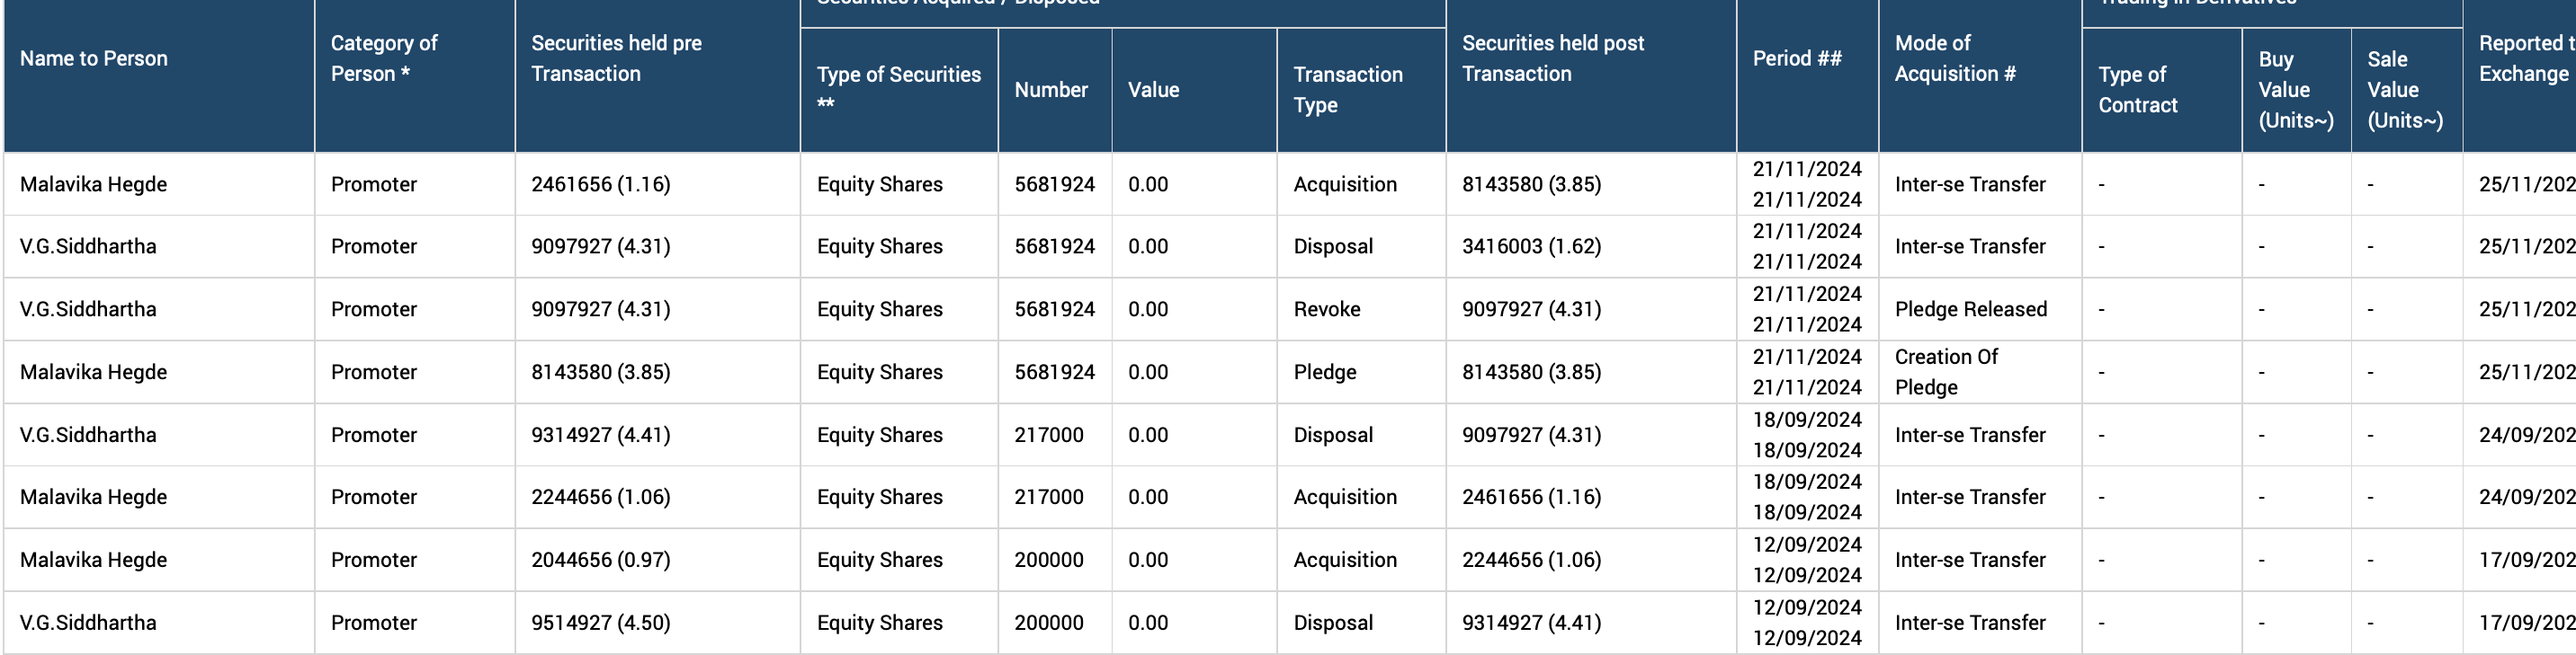Click the Pledge transaction type cell
Viewport: 2576px width, 655px height.
click(x=1324, y=373)
